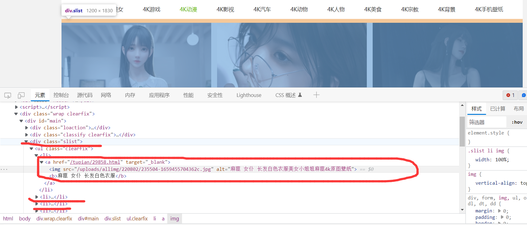
Task: Select the 布局 sidebar tab
Action: pos(519,109)
